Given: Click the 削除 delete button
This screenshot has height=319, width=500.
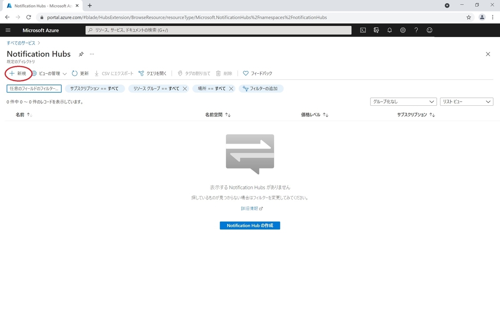Looking at the screenshot, I should pyautogui.click(x=224, y=73).
